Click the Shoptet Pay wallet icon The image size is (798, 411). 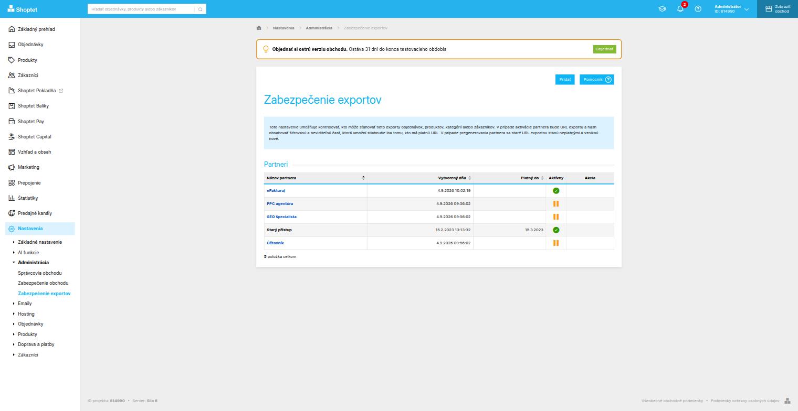[x=12, y=121]
